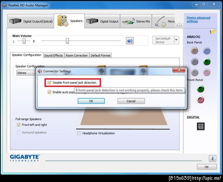Minimize the Realtek HD Audio Manager window
This screenshot has width=223, height=182.
click(196, 4)
